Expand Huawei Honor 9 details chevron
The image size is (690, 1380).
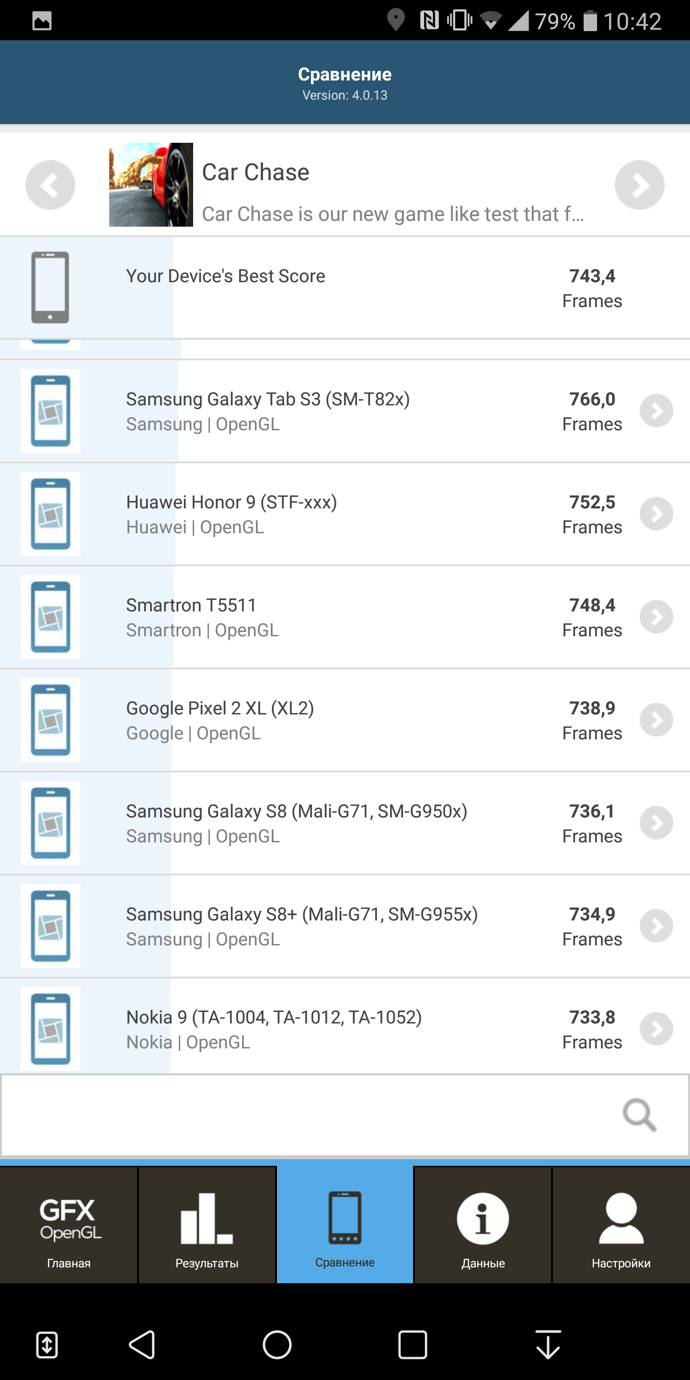656,514
